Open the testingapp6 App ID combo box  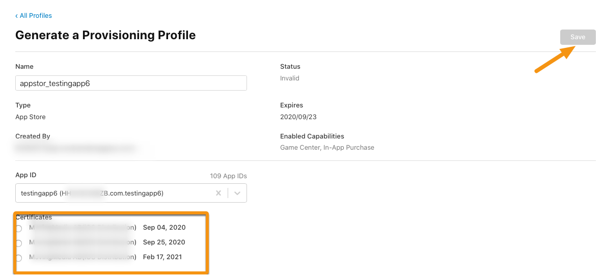[x=131, y=193]
